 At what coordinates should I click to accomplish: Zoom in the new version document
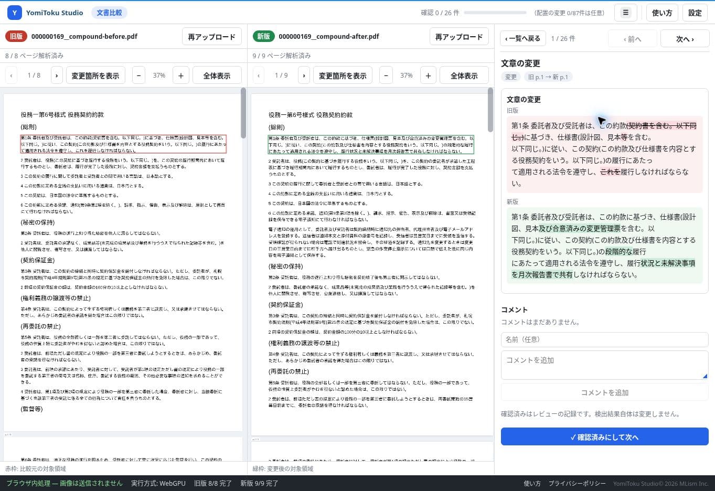point(428,76)
